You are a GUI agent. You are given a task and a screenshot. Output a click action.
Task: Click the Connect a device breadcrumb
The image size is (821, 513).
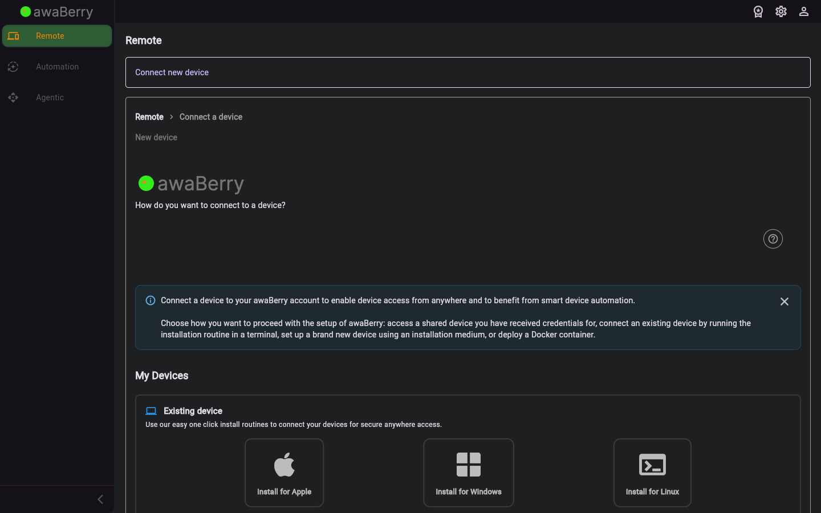tap(211, 117)
